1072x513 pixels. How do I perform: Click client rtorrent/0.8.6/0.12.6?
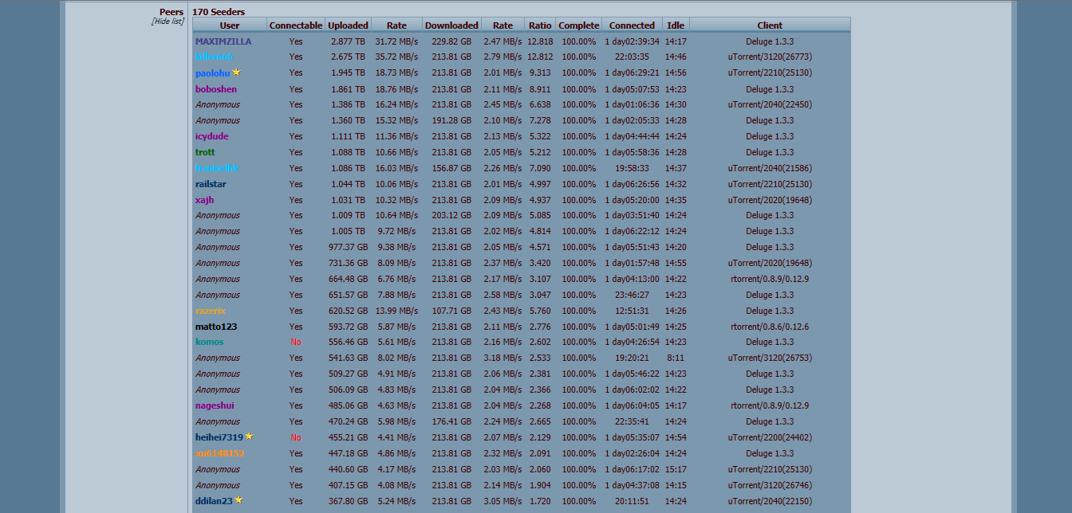770,327
